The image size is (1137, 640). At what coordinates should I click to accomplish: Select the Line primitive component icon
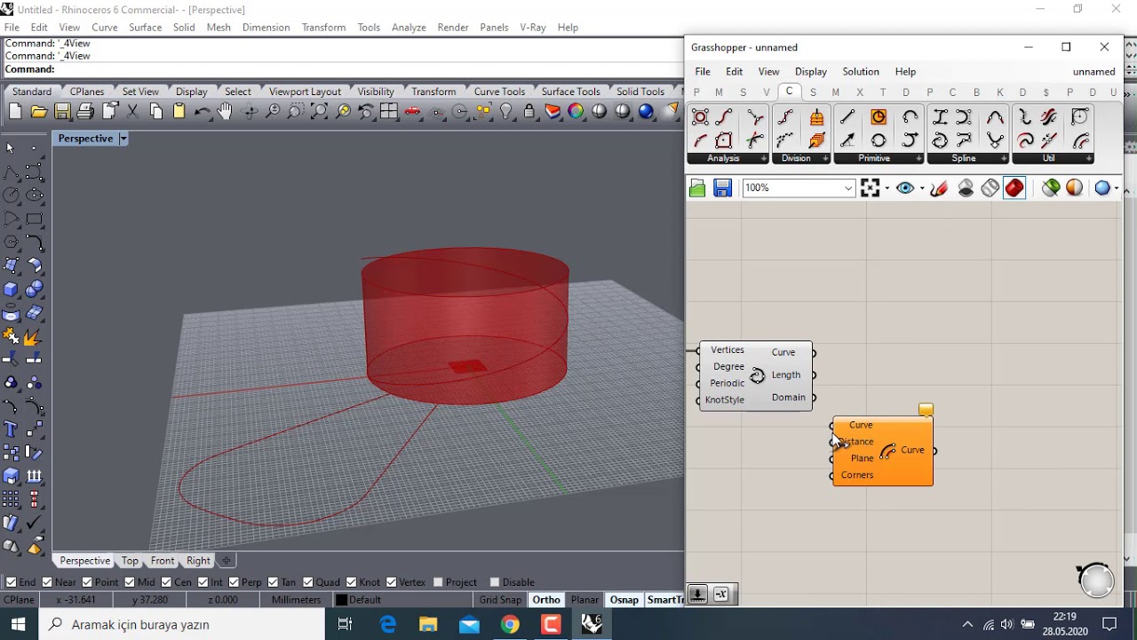pos(847,117)
